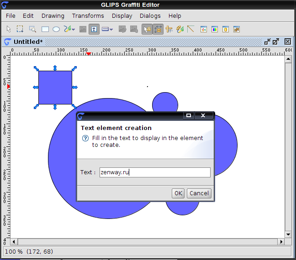296x260 pixels.
Task: Select the rectangle drawing tool
Action: coord(45,29)
